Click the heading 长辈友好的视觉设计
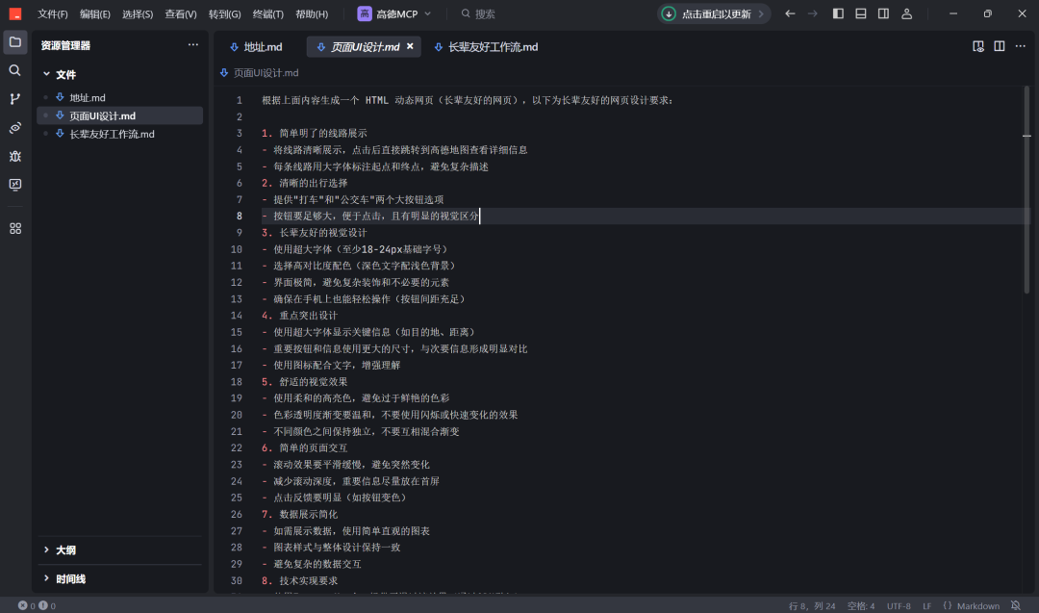This screenshot has width=1039, height=613. 322,233
